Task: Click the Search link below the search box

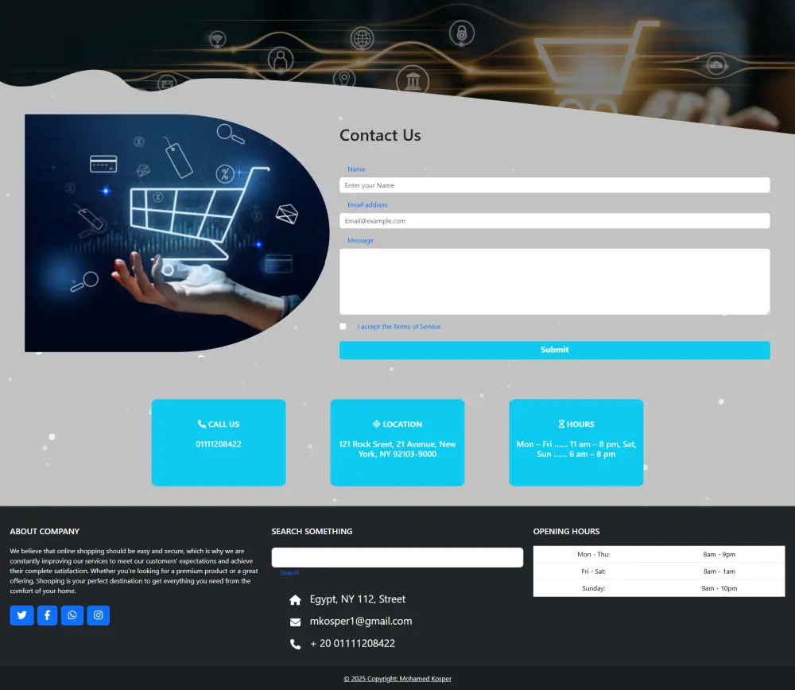Action: (289, 572)
